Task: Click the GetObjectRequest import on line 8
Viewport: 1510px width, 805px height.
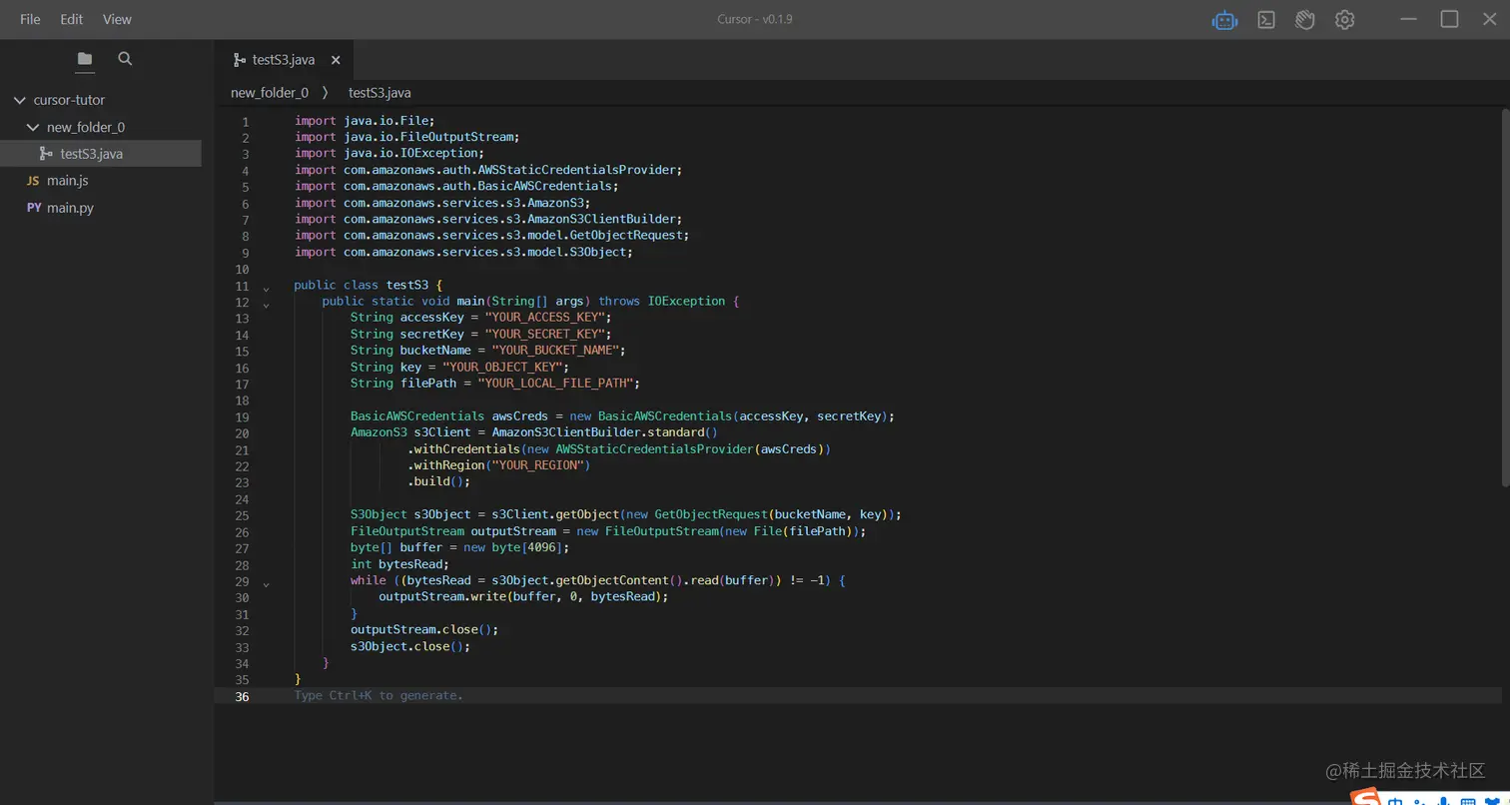Action: (492, 235)
